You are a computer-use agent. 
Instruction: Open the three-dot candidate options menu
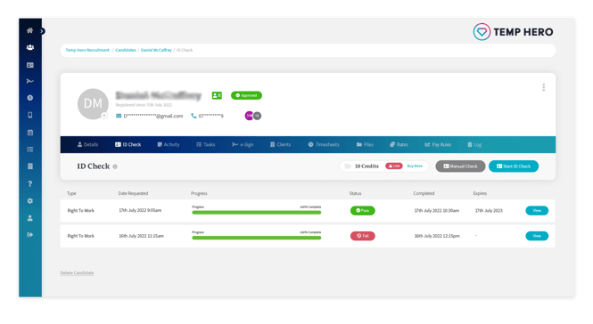coord(543,87)
